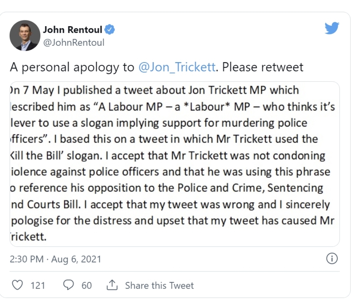The image size is (352, 306).
Task: Click the John Rentoul display name
Action: (x=72, y=30)
